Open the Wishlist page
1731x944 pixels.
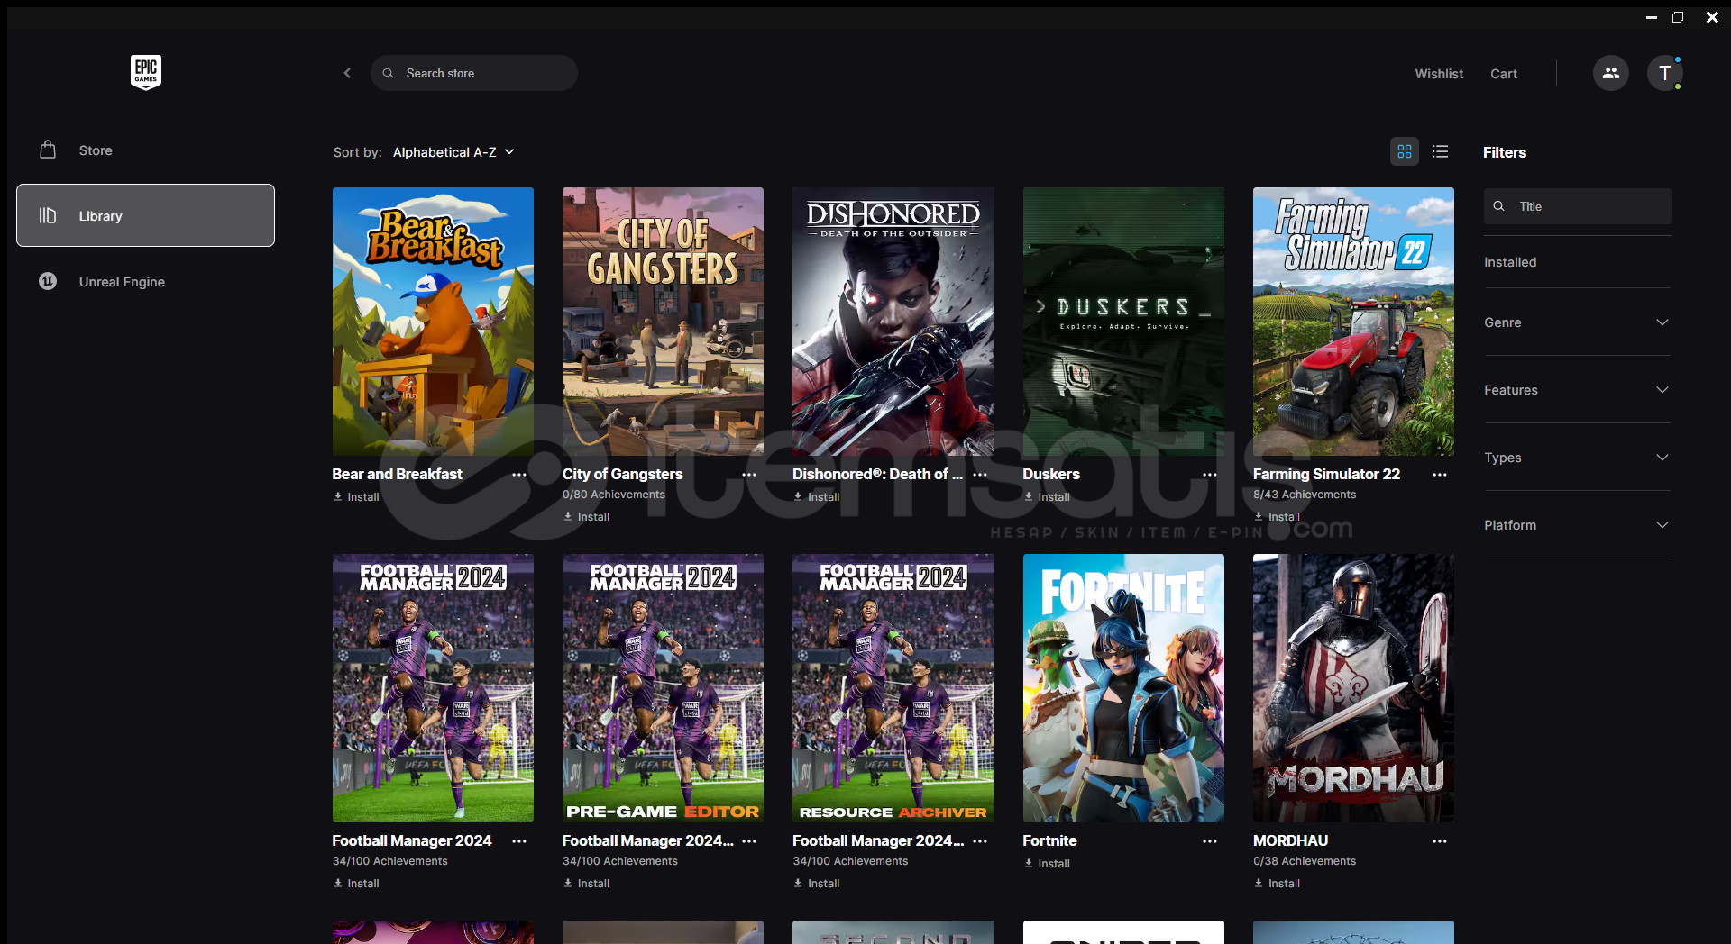(1439, 74)
